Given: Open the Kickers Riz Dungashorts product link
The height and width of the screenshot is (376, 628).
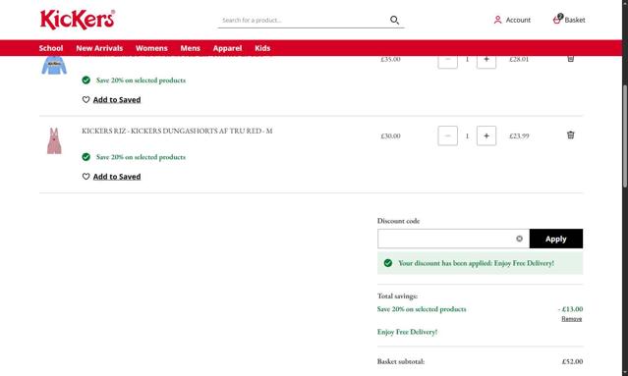Looking at the screenshot, I should coord(177,131).
